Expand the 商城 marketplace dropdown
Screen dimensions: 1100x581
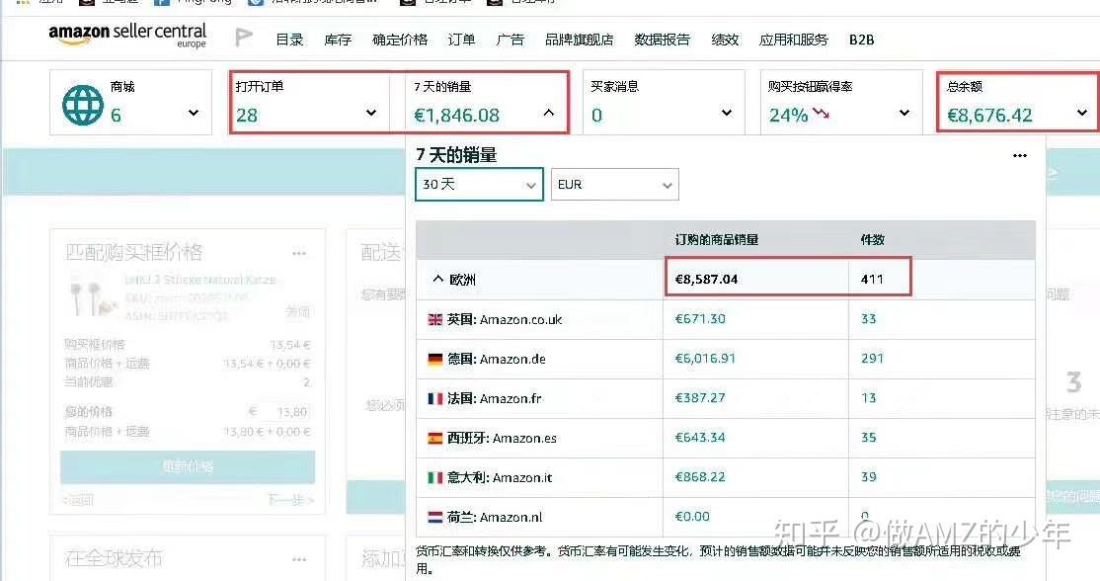pyautogui.click(x=194, y=113)
